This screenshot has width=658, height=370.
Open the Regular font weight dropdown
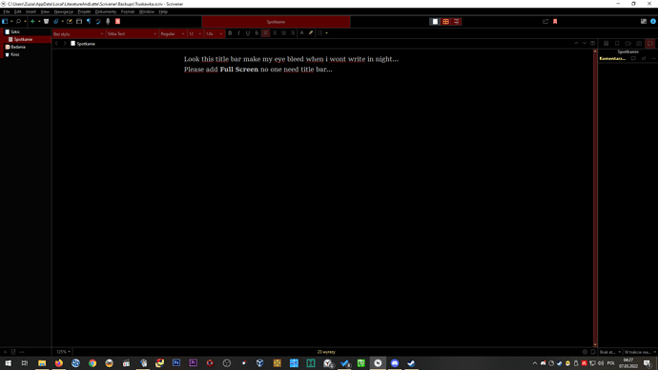coord(173,33)
